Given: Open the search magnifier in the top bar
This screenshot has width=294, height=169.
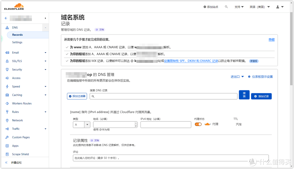Looking at the screenshot, I should coord(226,7).
